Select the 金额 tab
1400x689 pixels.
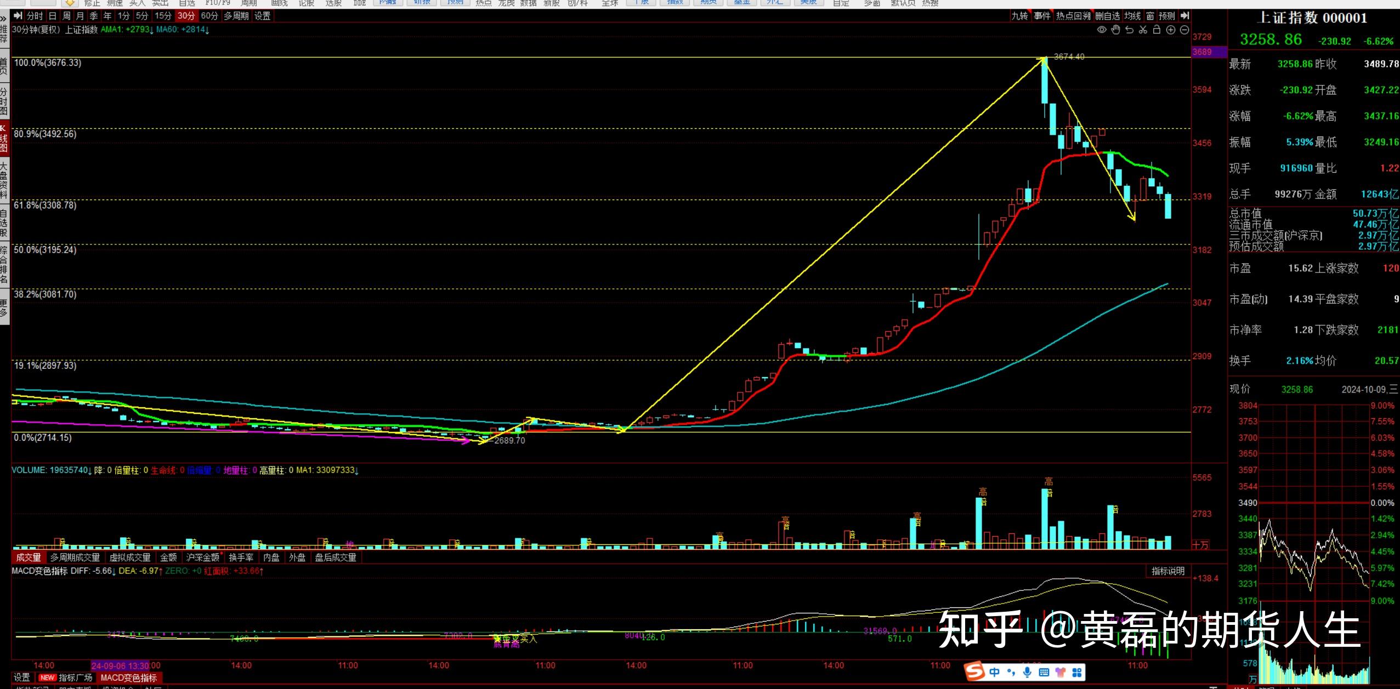pyautogui.click(x=168, y=557)
